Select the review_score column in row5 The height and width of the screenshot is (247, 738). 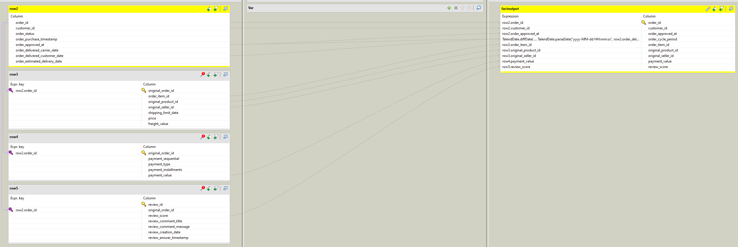tap(185, 216)
